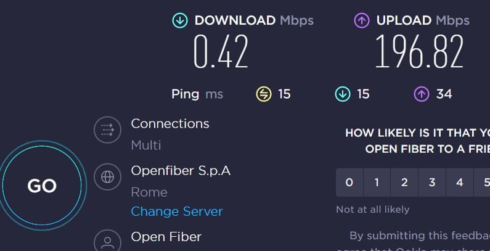Open the Change Server link
This screenshot has height=251, width=490.
[177, 212]
